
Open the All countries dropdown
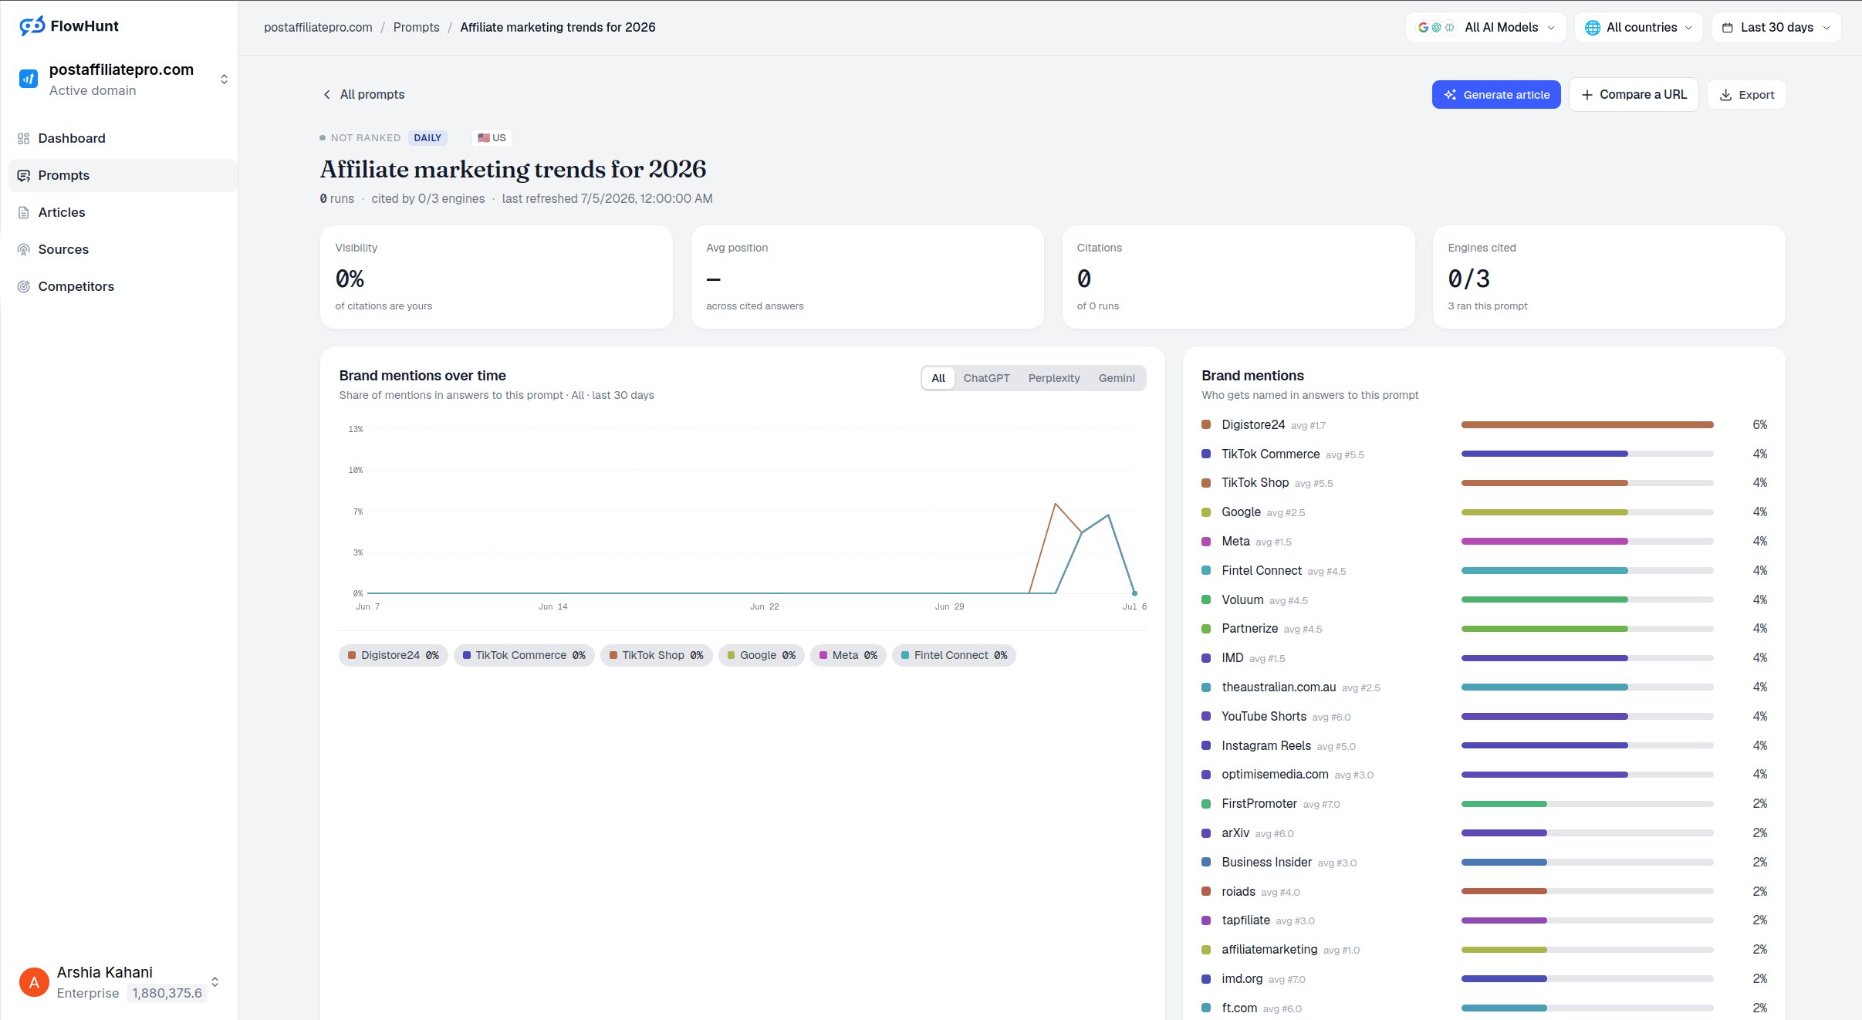(1638, 27)
